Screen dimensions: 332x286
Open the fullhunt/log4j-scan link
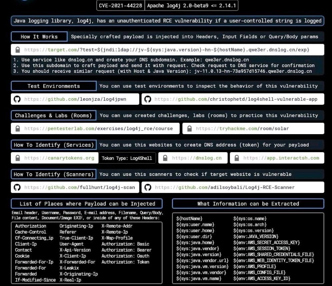[x=80, y=188]
